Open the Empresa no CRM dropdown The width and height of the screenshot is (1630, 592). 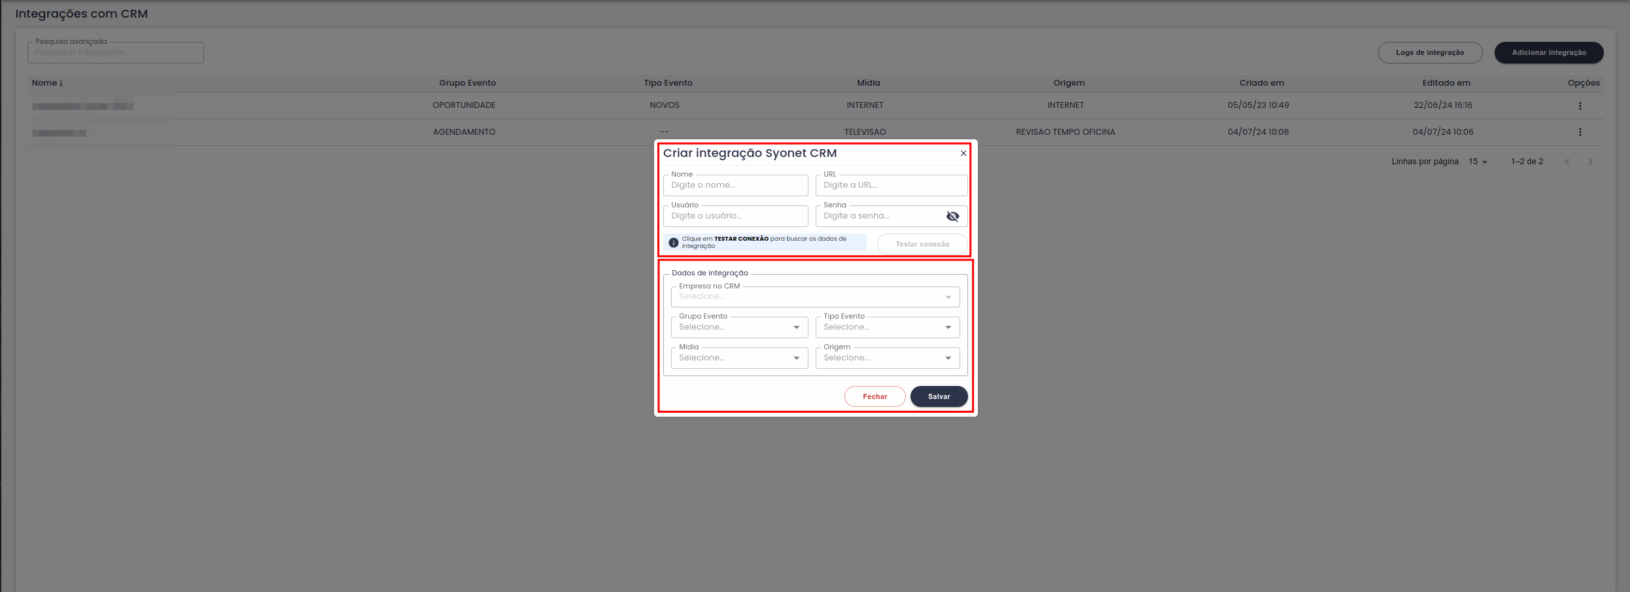click(815, 297)
